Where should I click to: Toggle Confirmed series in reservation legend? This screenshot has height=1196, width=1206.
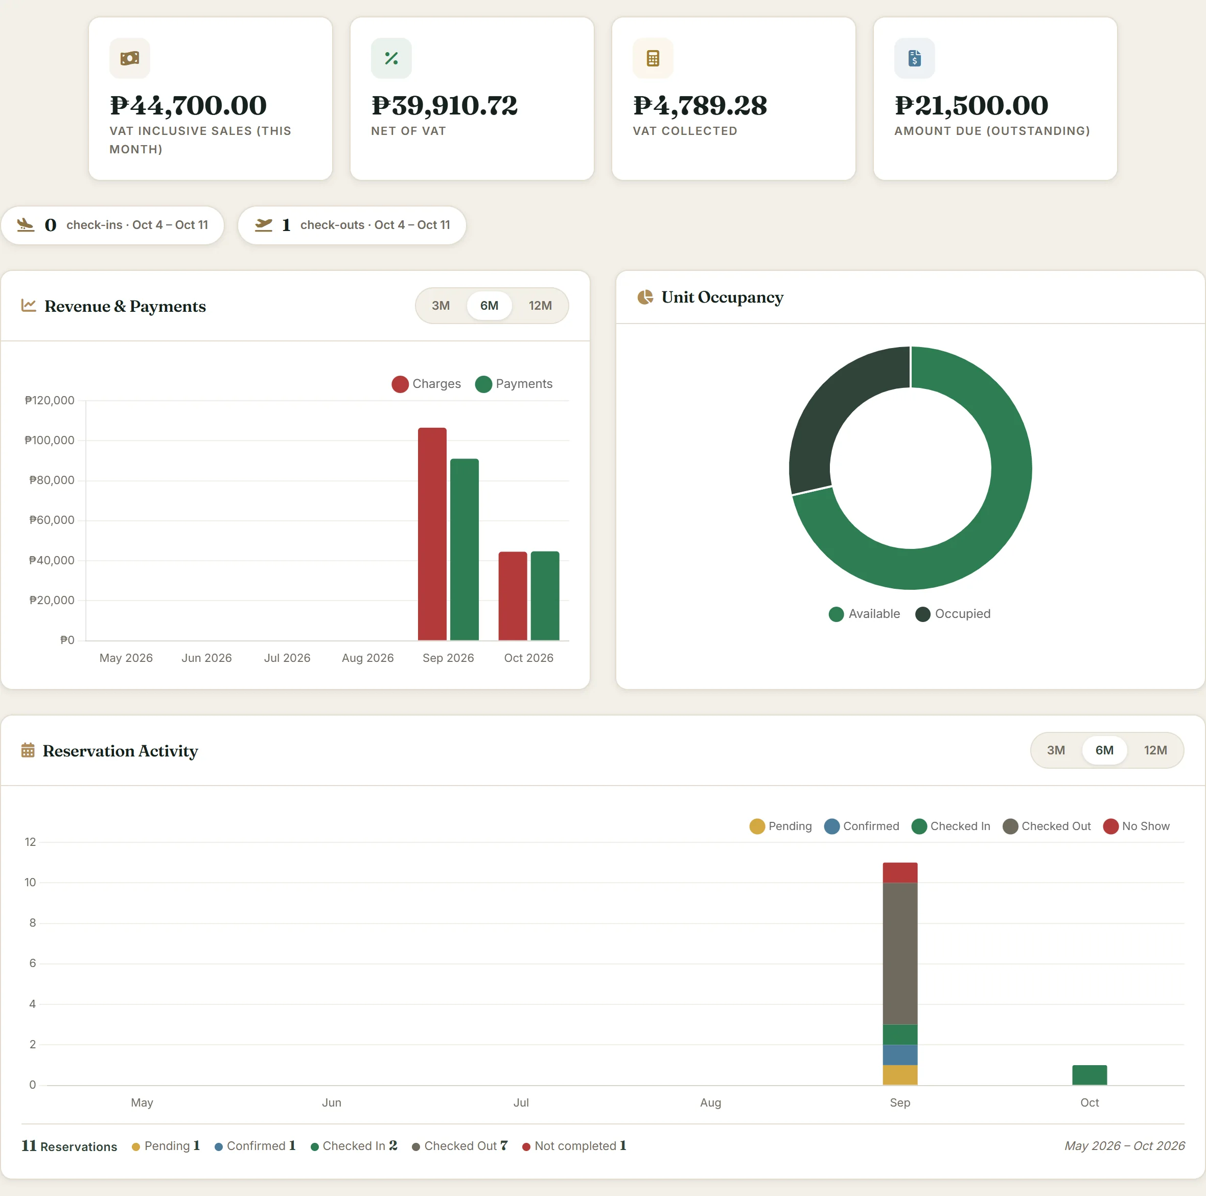[862, 826]
